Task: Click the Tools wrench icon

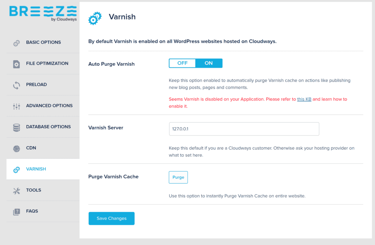Action: coord(16,191)
